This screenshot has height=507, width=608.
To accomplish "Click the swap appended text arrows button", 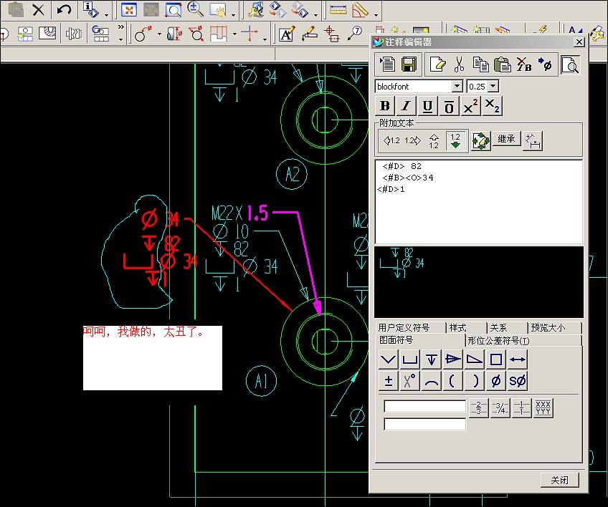I will click(481, 140).
